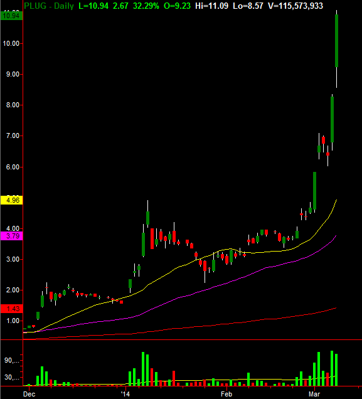Image resolution: width=362 pixels, height=399 pixels.
Task: Click the V=115,573,933 volume readout
Action: tap(295, 6)
